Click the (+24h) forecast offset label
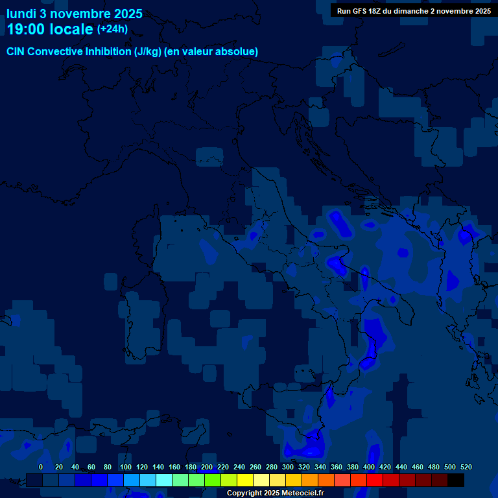This screenshot has height=498, width=498. (x=112, y=29)
